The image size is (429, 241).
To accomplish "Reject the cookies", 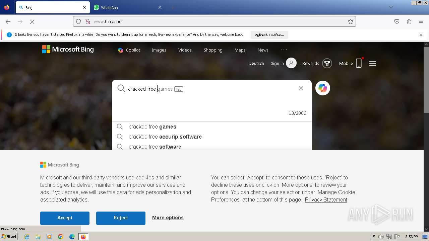I will coord(121,218).
